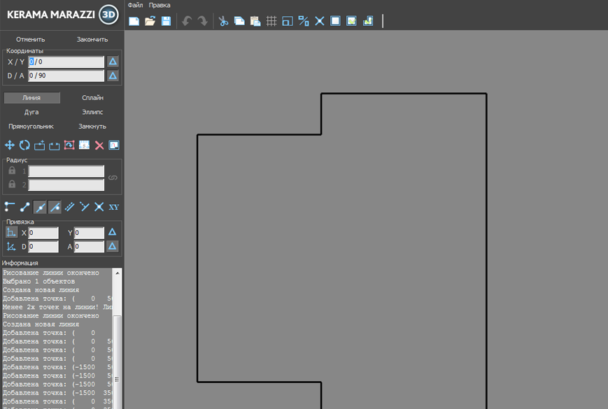Click the triangle button next to X/Y coordinates
The height and width of the screenshot is (409, 608).
113,62
